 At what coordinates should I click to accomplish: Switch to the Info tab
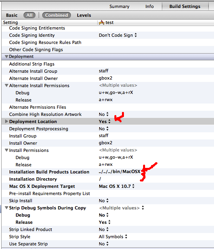(149, 6)
